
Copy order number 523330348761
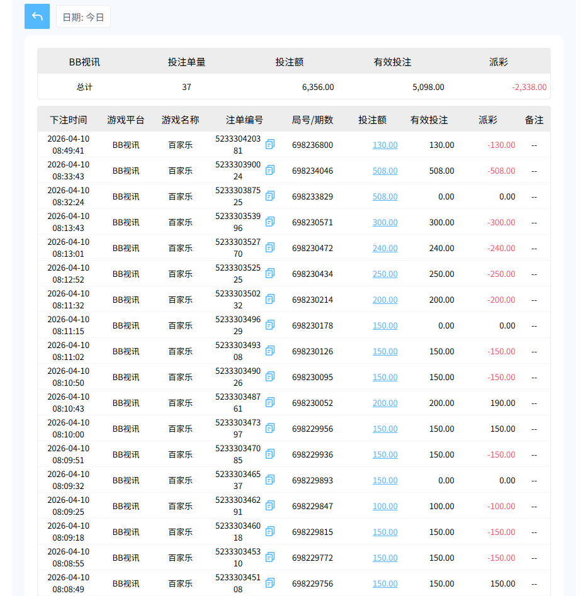coord(269,402)
